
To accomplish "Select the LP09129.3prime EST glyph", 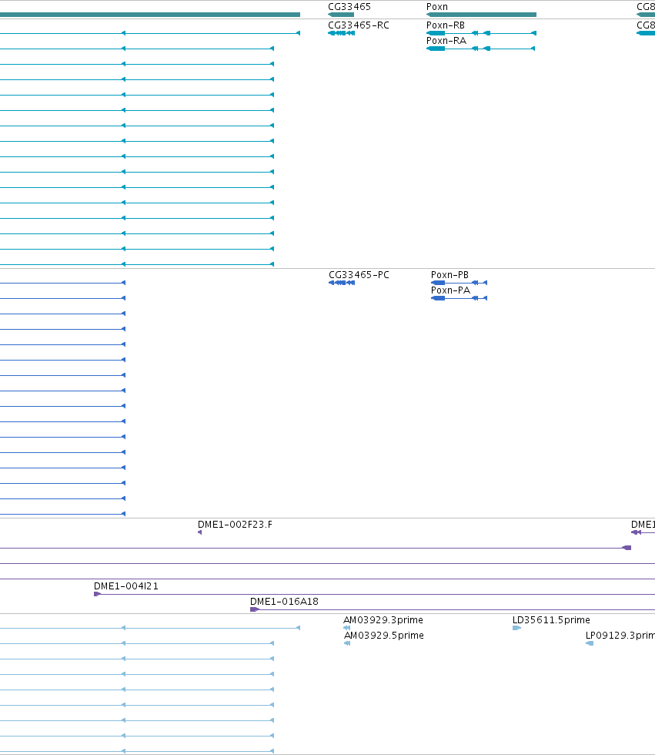I will [590, 643].
